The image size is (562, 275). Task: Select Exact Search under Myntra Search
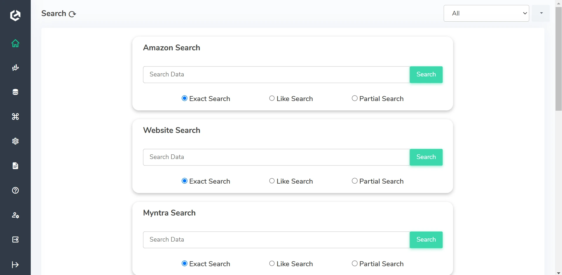[185, 264]
